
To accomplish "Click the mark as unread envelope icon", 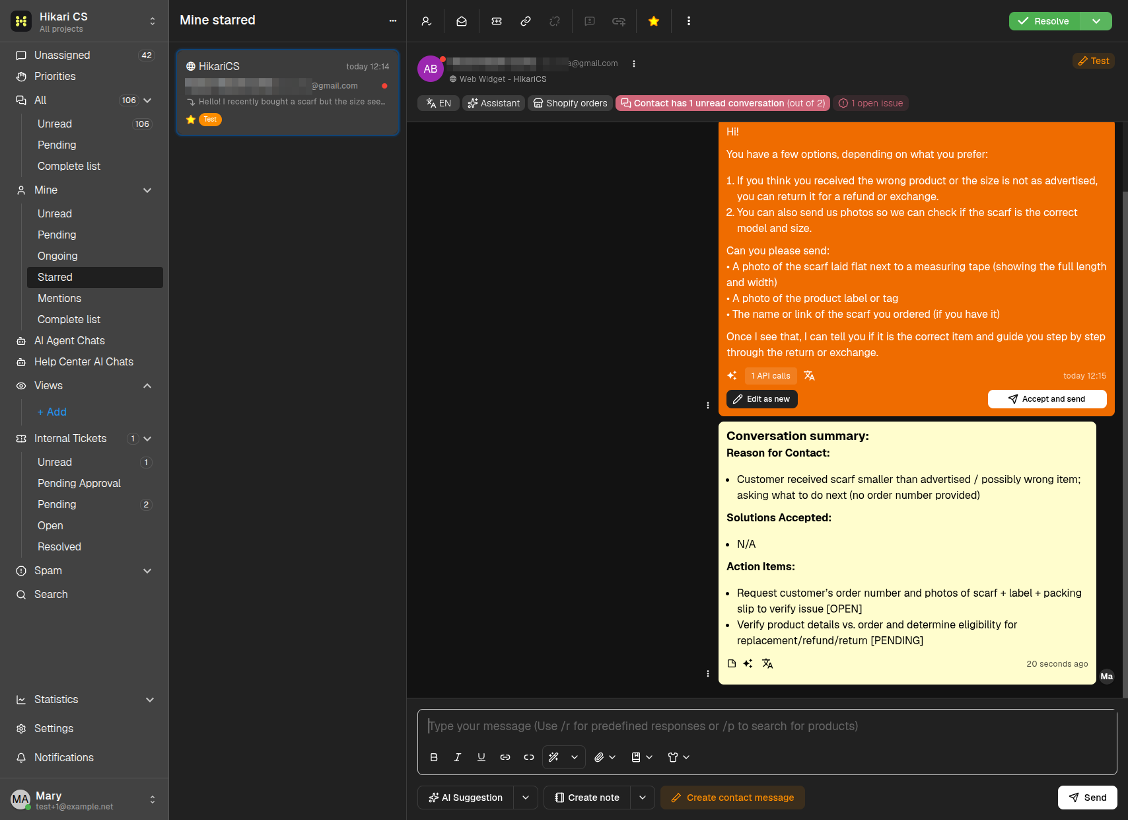I will tap(462, 21).
